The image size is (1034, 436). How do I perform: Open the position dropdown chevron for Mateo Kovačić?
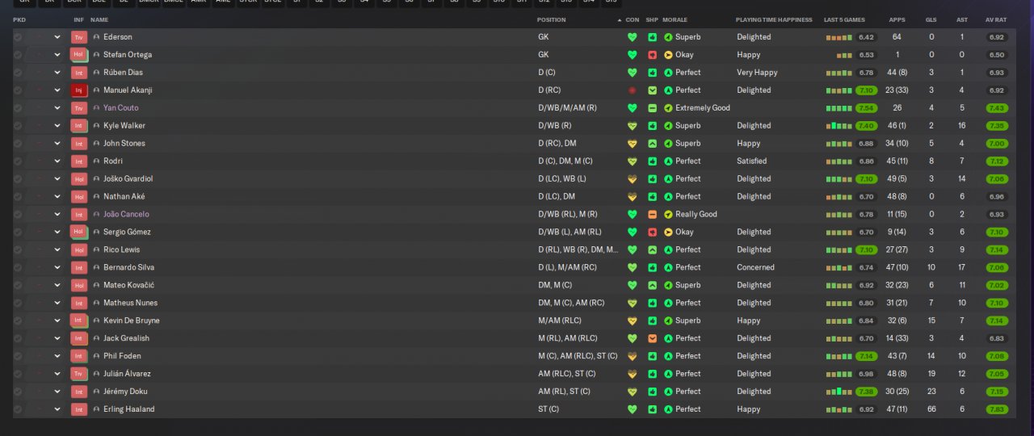[x=57, y=285]
